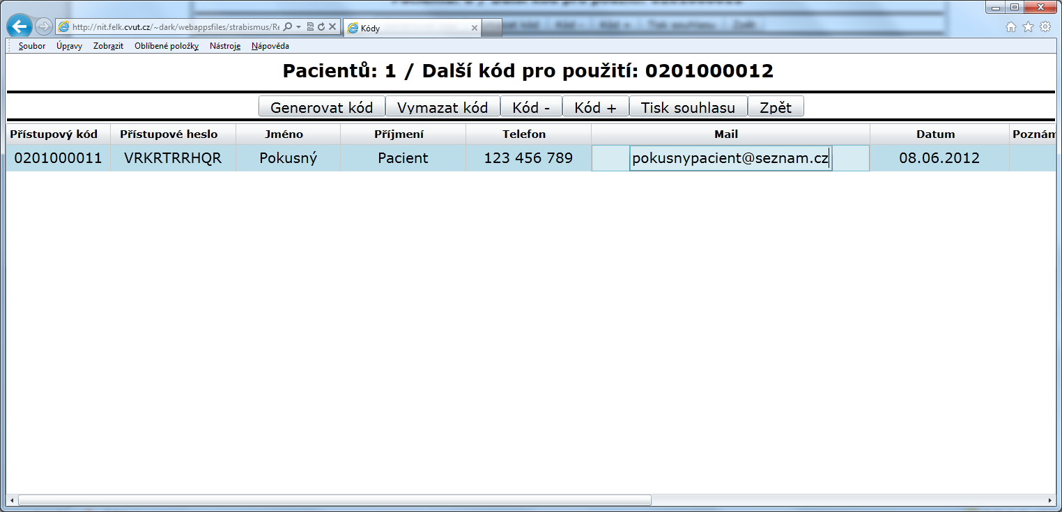Select the Kódy browser tab
This screenshot has height=512, width=1062.
413,28
